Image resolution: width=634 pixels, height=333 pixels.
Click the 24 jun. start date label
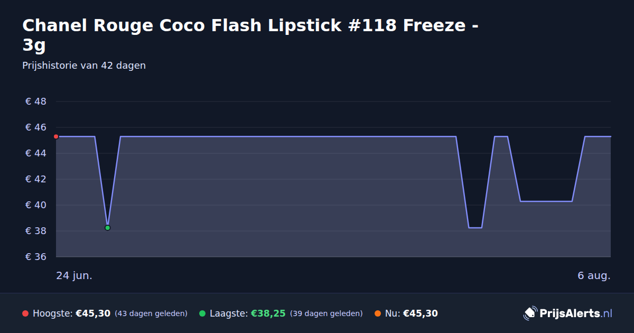(x=74, y=276)
